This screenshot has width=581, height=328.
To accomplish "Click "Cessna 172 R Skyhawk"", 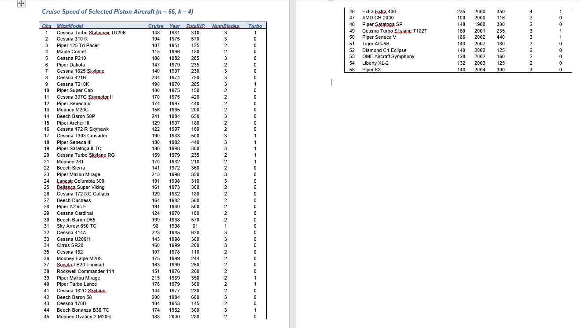I will pos(83,129).
